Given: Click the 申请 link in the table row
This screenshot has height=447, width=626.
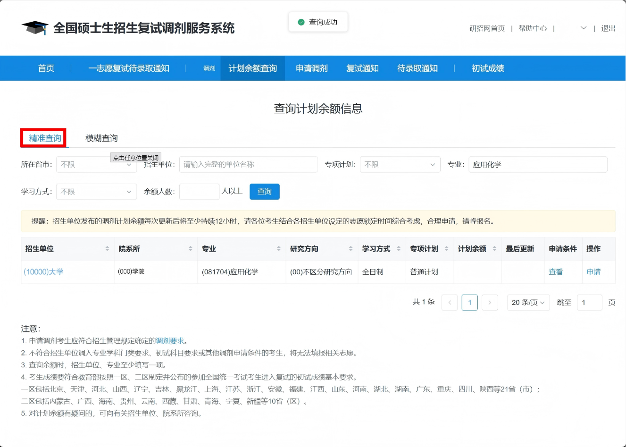Looking at the screenshot, I should [x=593, y=272].
